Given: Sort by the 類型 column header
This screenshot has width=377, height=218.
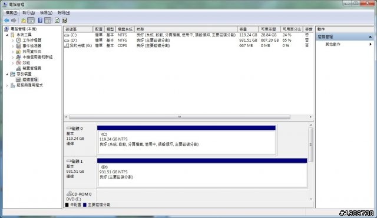Looking at the screenshot, I should coord(110,29).
